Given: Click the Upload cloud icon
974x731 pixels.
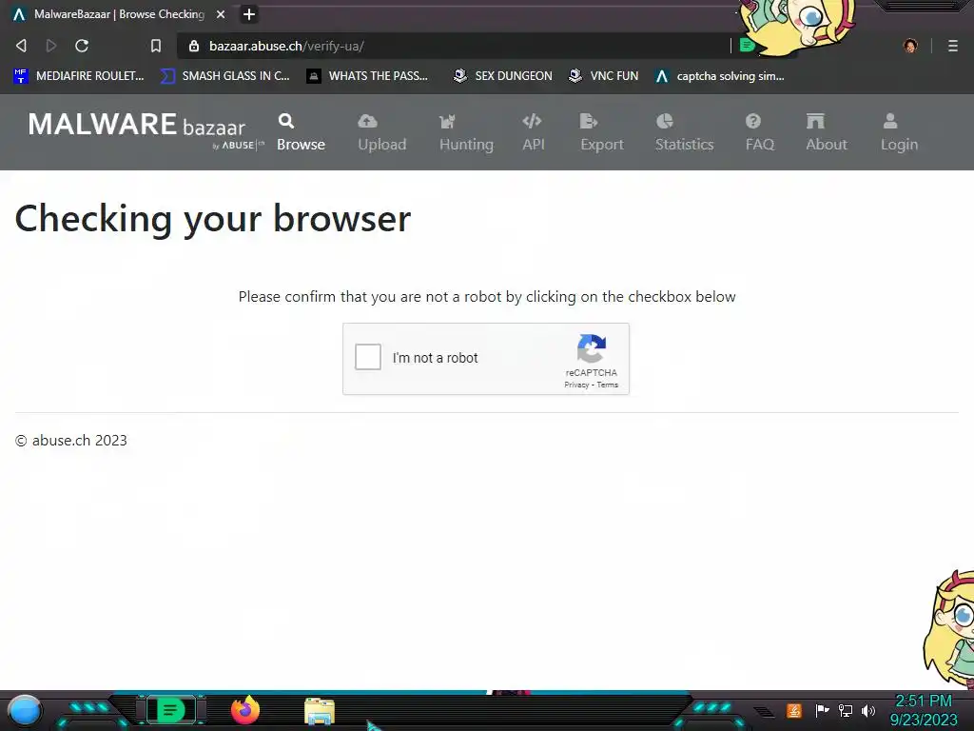Looking at the screenshot, I should [x=368, y=121].
